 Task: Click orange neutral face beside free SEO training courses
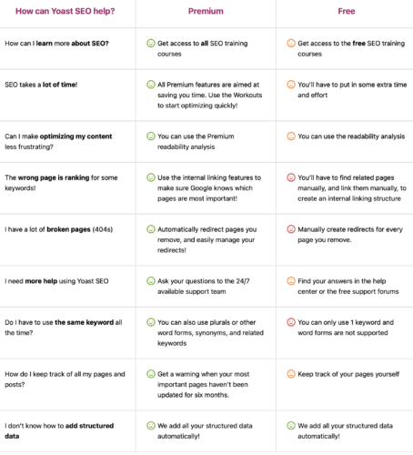(291, 43)
